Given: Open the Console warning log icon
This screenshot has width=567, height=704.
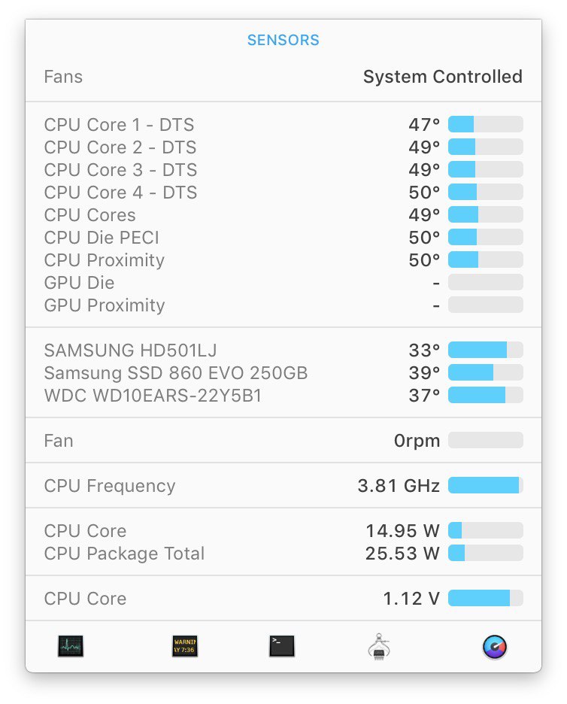Looking at the screenshot, I should 185,646.
